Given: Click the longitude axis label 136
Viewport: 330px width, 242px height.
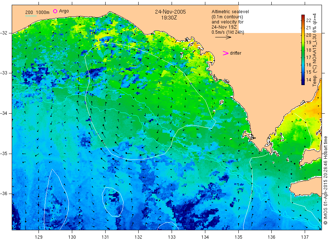Looking at the screenshot, I should 271,237.
